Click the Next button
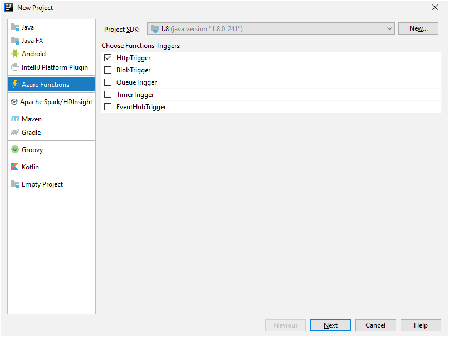The height and width of the screenshot is (337, 449). pos(330,325)
